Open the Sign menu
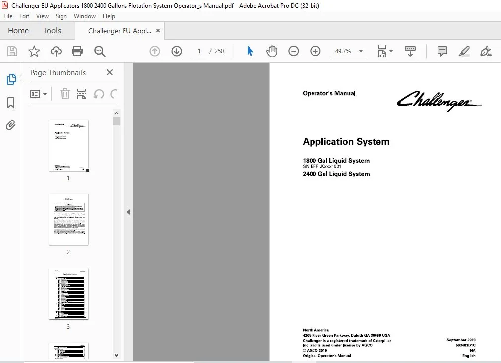501x363 pixels. 61,16
